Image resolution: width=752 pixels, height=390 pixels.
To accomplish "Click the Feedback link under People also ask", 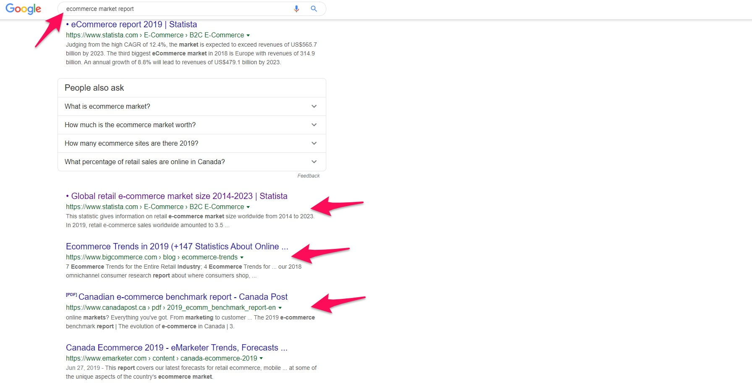I will (309, 176).
